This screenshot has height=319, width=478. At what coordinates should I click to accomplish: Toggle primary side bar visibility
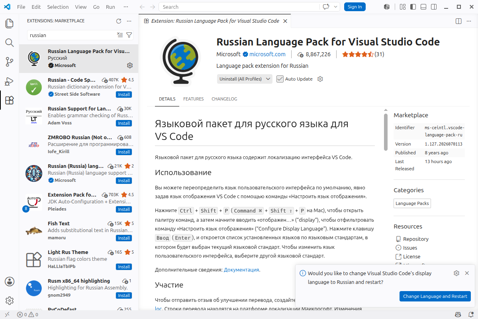pos(413,7)
